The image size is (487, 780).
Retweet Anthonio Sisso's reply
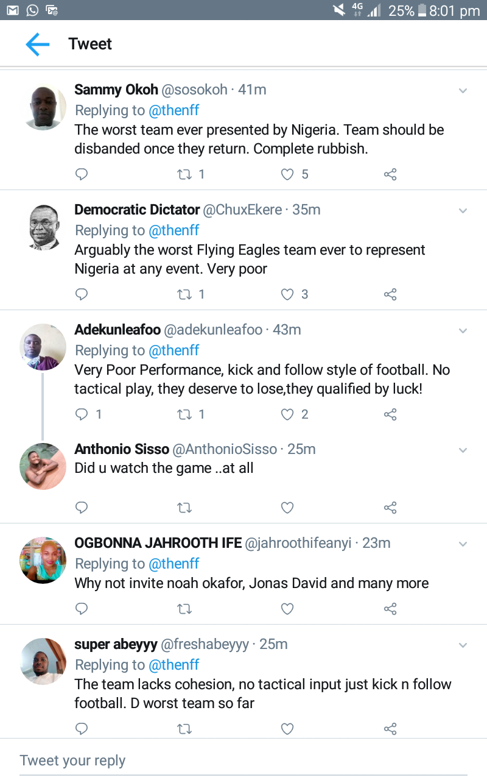tap(184, 508)
